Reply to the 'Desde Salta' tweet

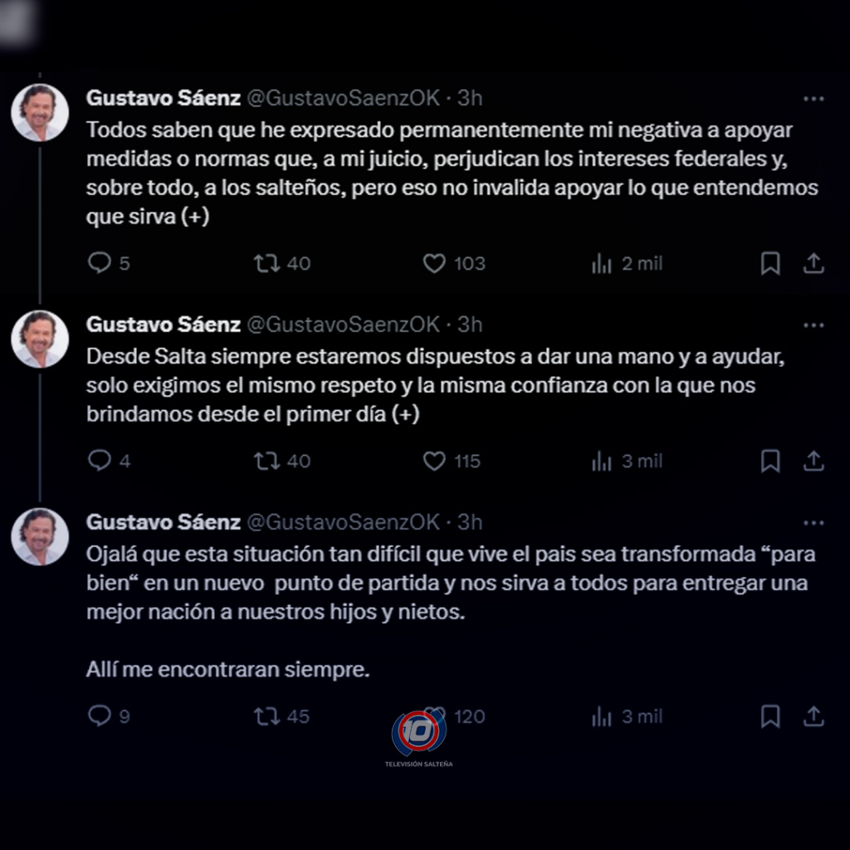click(100, 461)
